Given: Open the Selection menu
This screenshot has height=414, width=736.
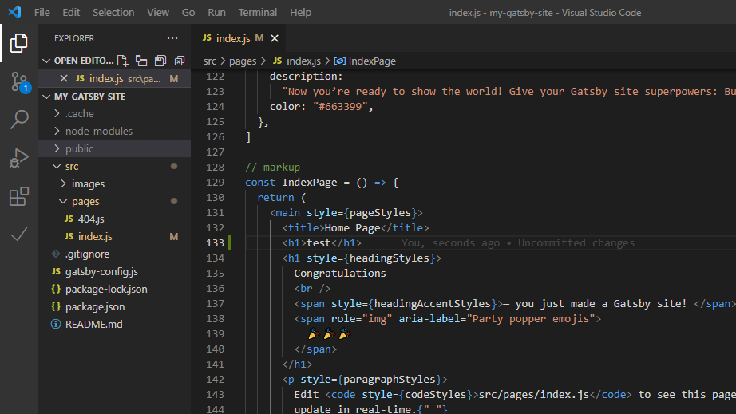Looking at the screenshot, I should tap(113, 12).
